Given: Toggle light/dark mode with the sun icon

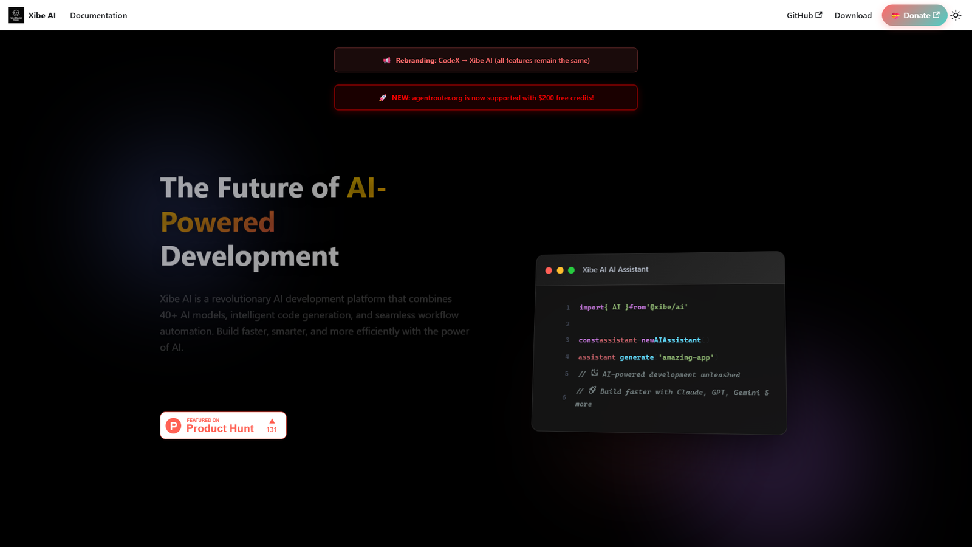Looking at the screenshot, I should tap(956, 15).
